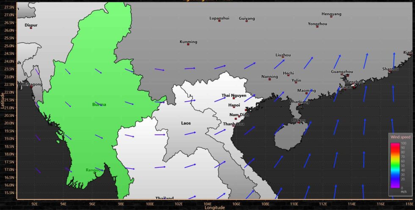Select the Hengyang city label
Viewport: 415px width, 210px height.
[331, 14]
